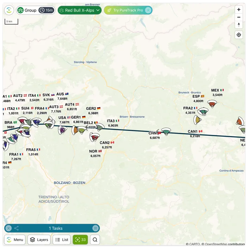Image resolution: width=248 pixels, height=248 pixels.
Task: Click the Try PureTrack Pro button
Action: pos(125,10)
